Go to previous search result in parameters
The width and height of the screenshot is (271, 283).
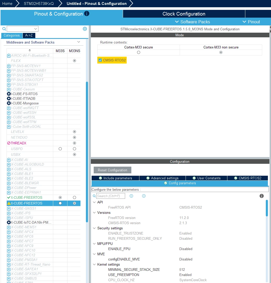pyautogui.click(x=131, y=196)
